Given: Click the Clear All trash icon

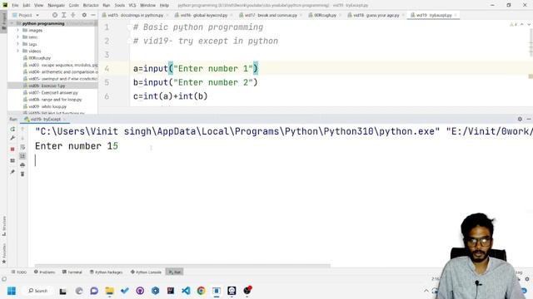Looking at the screenshot, I should coord(22,174).
